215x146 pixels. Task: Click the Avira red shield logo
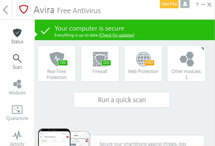pyautogui.click(x=24, y=9)
